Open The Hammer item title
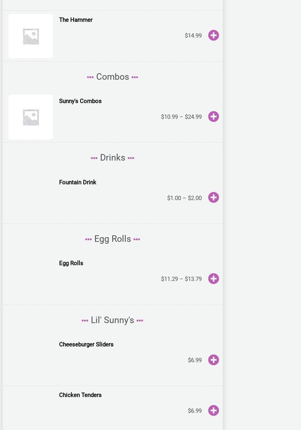This screenshot has width=301, height=430. [76, 20]
